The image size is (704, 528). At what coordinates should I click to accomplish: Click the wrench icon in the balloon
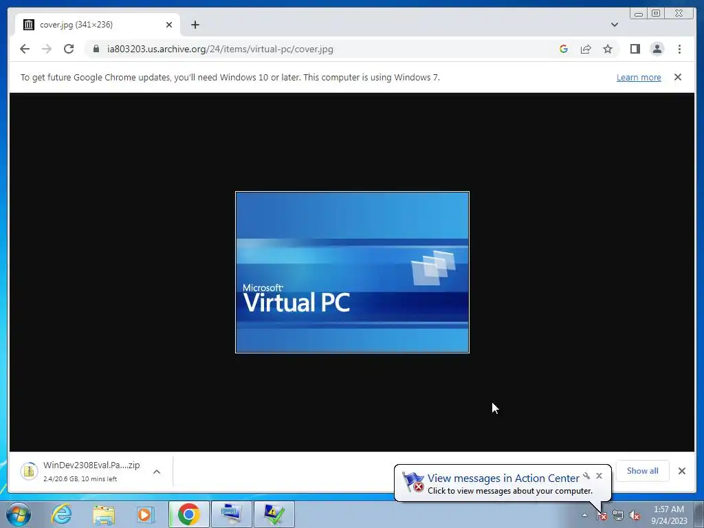586,476
